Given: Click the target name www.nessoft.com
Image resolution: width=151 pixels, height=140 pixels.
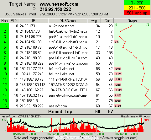Looking at the screenshot, I should click(59, 4).
